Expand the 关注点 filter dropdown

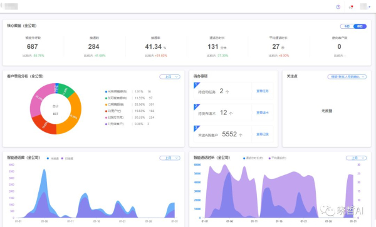coord(347,77)
